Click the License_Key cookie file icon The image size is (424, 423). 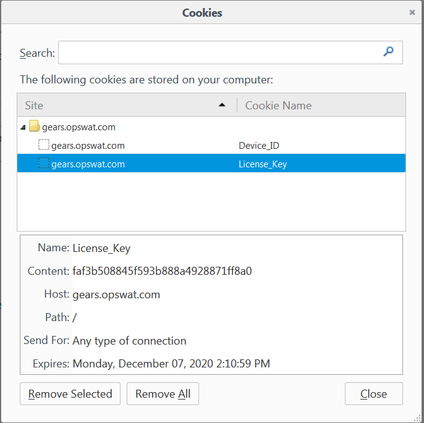(x=44, y=164)
